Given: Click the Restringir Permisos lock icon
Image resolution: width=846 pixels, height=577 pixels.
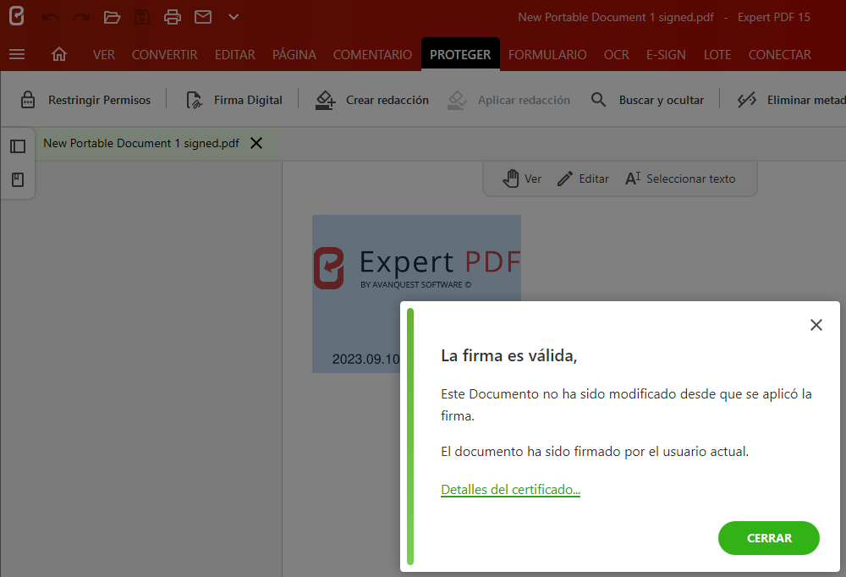Looking at the screenshot, I should [28, 100].
